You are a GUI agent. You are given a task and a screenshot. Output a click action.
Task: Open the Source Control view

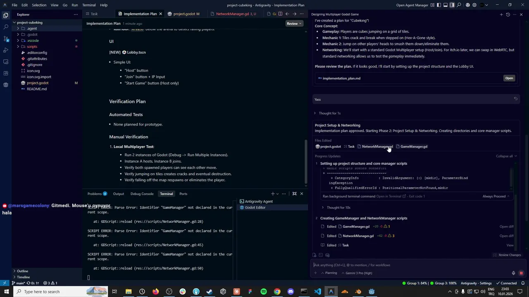(x=6, y=38)
